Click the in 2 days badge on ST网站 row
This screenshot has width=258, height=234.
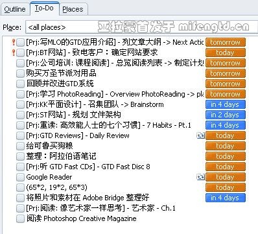point(226,115)
